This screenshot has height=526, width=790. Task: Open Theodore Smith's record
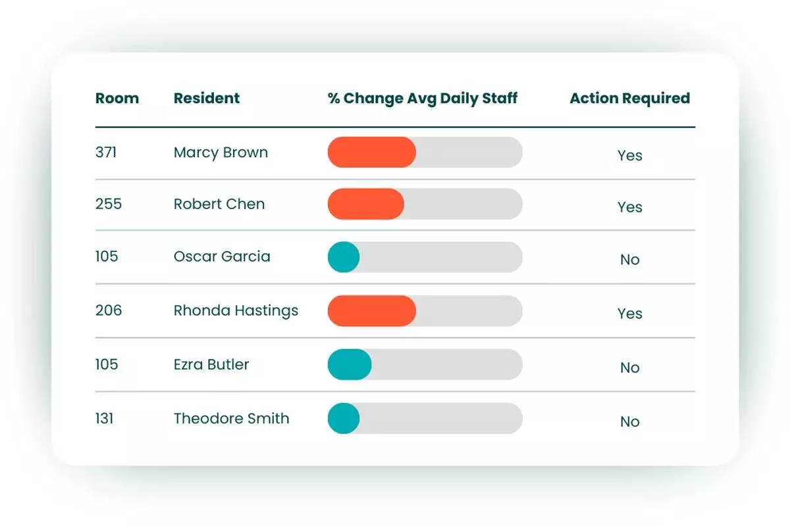pyautogui.click(x=231, y=419)
